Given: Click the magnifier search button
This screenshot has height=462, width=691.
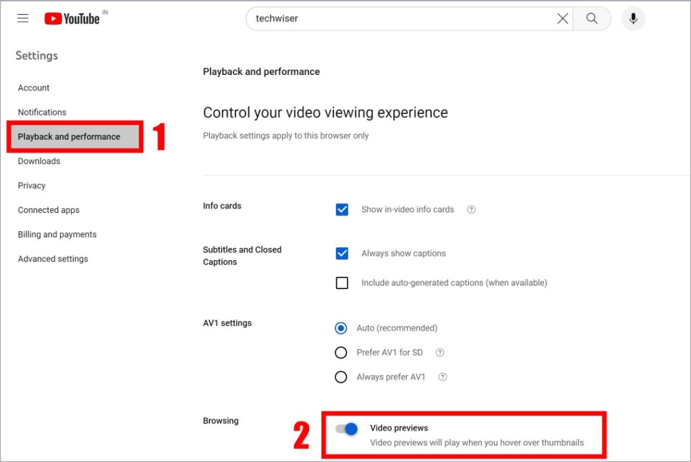Looking at the screenshot, I should tap(592, 18).
